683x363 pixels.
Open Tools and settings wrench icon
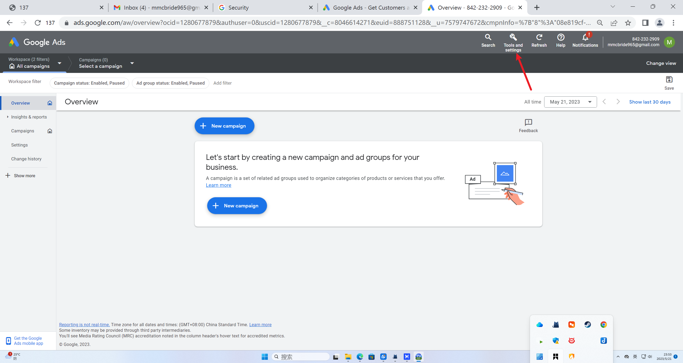click(x=513, y=37)
